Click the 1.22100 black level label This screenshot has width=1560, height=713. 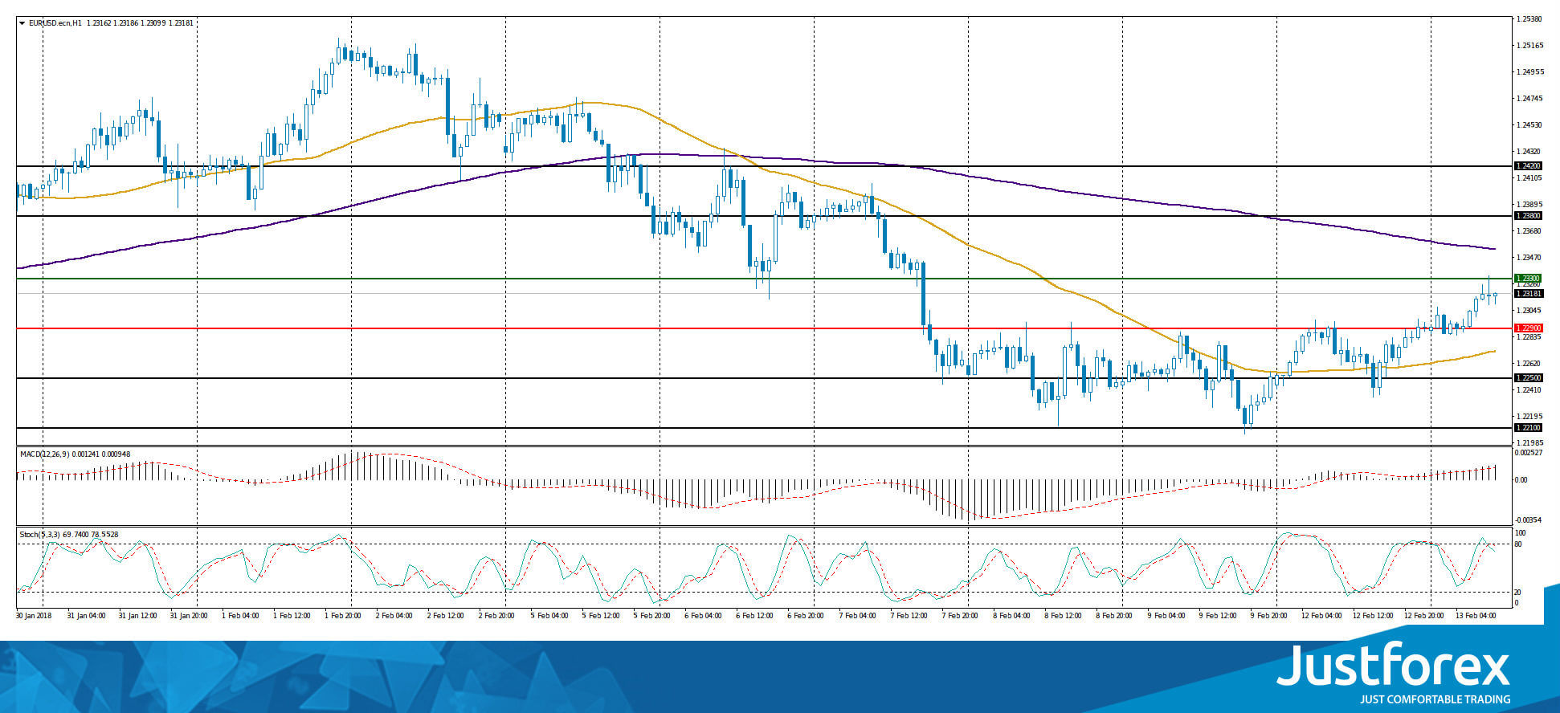1528,428
